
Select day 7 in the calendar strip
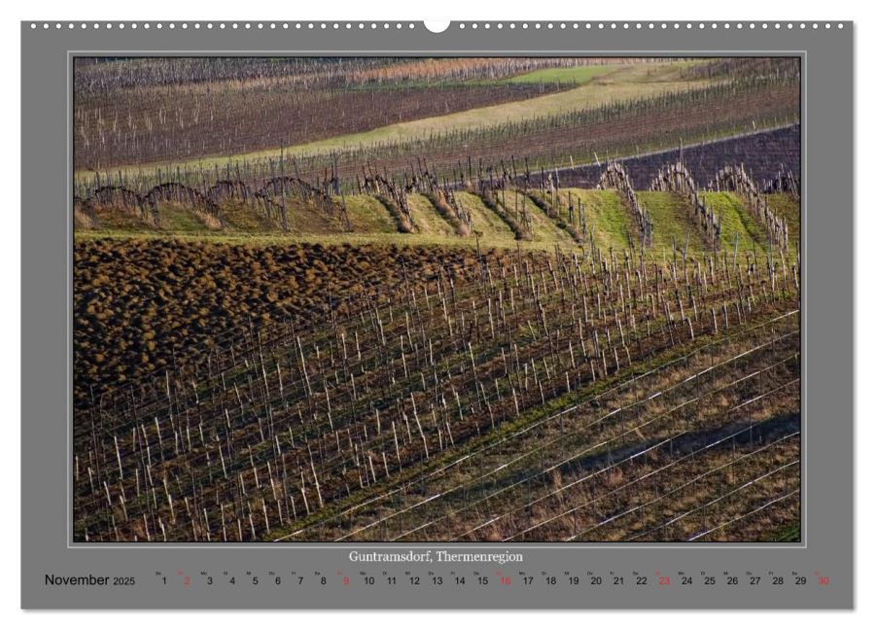click(300, 581)
